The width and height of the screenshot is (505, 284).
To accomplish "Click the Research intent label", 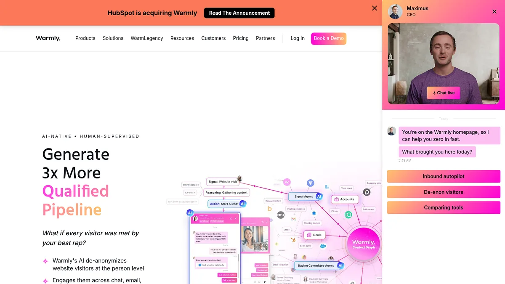I will coord(273,201).
